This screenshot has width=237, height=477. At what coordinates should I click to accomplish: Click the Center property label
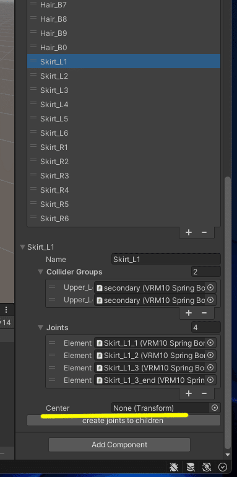tap(58, 408)
